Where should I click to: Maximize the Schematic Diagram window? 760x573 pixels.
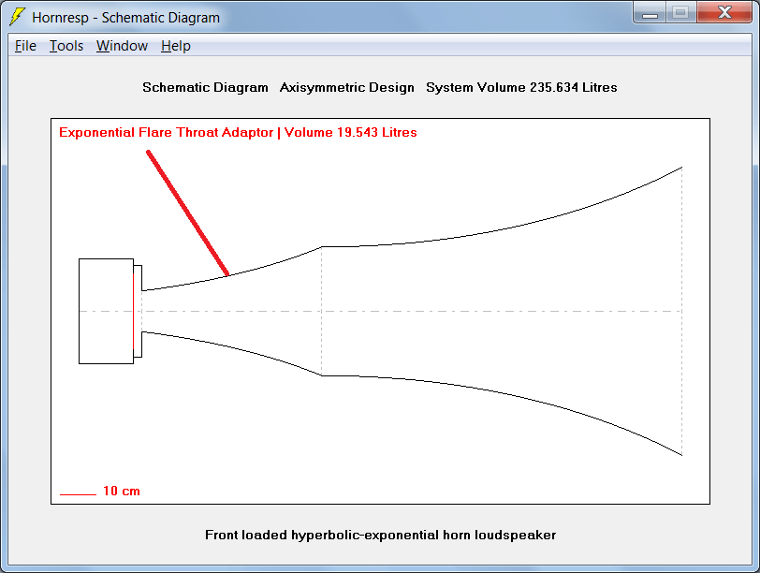(x=680, y=12)
